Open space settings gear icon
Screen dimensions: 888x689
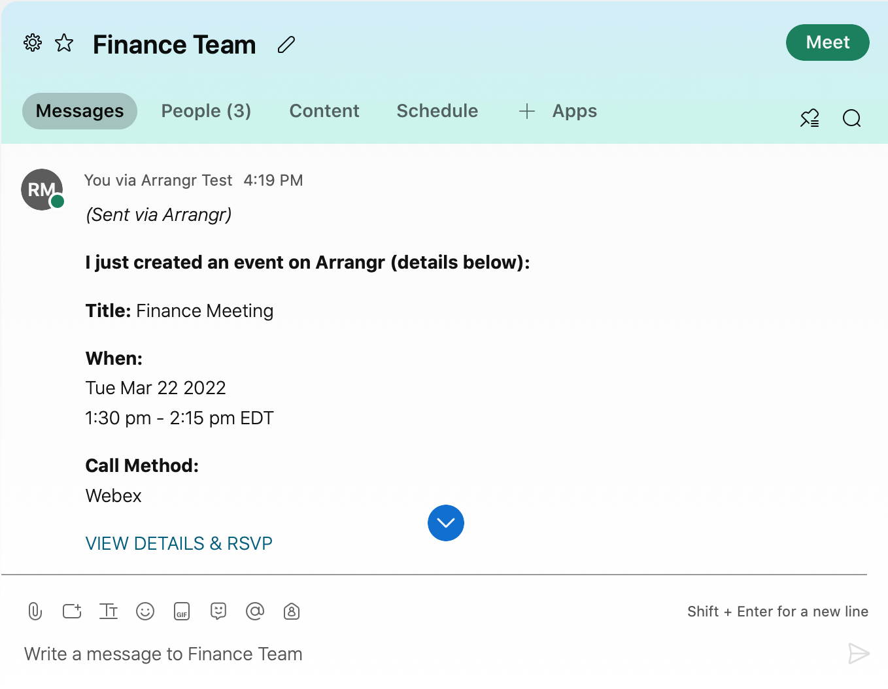click(x=33, y=43)
